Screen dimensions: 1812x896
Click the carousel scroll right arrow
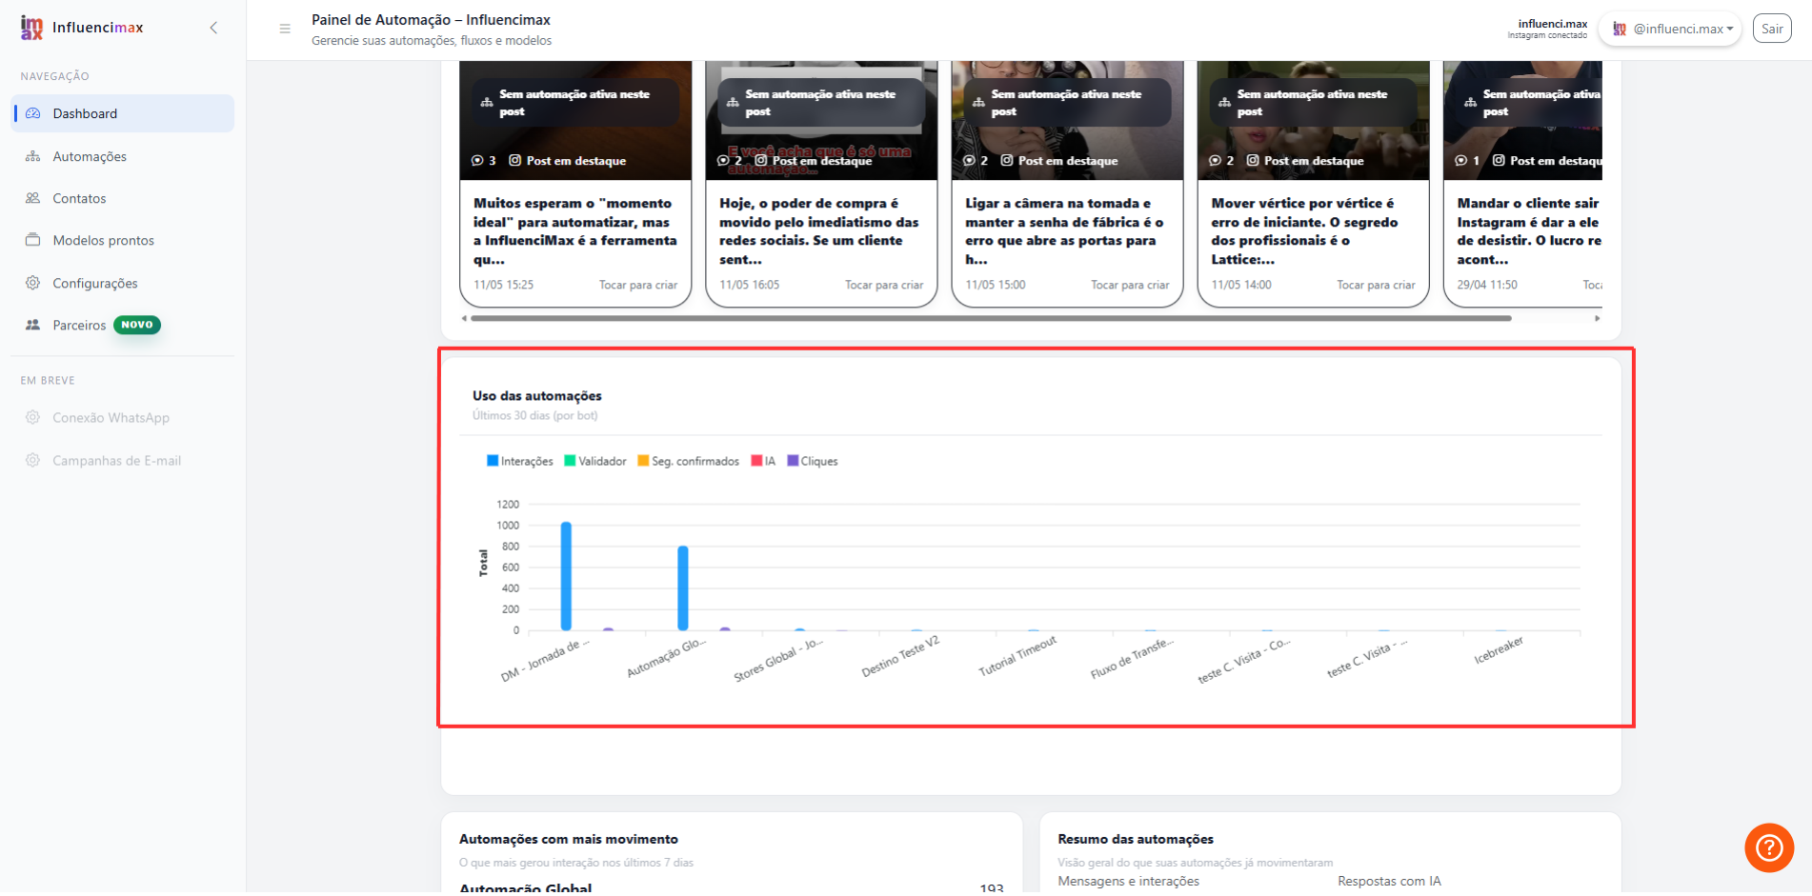point(1598,318)
